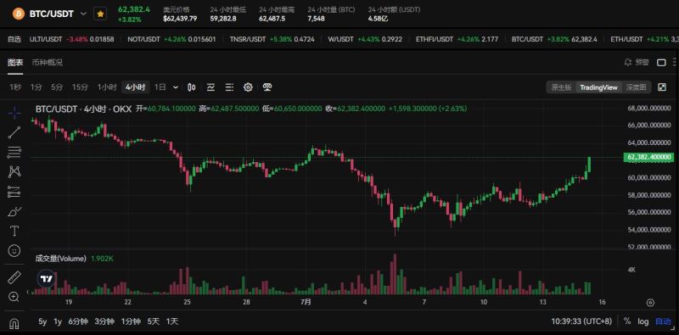Open the candlestick chart style selector
The width and height of the screenshot is (679, 335).
192,87
